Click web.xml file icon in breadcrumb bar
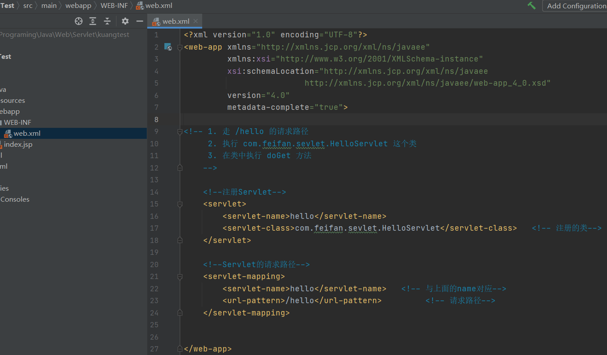This screenshot has height=355, width=607. [x=140, y=6]
